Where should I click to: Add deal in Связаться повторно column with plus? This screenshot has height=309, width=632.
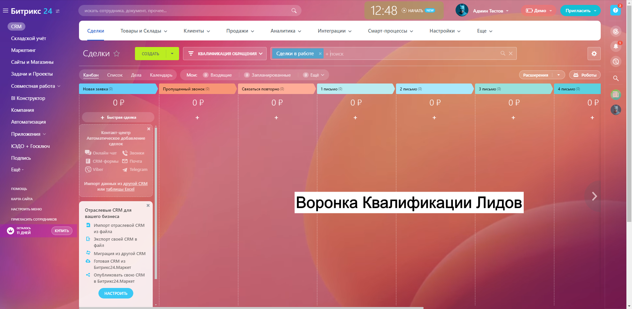276,118
